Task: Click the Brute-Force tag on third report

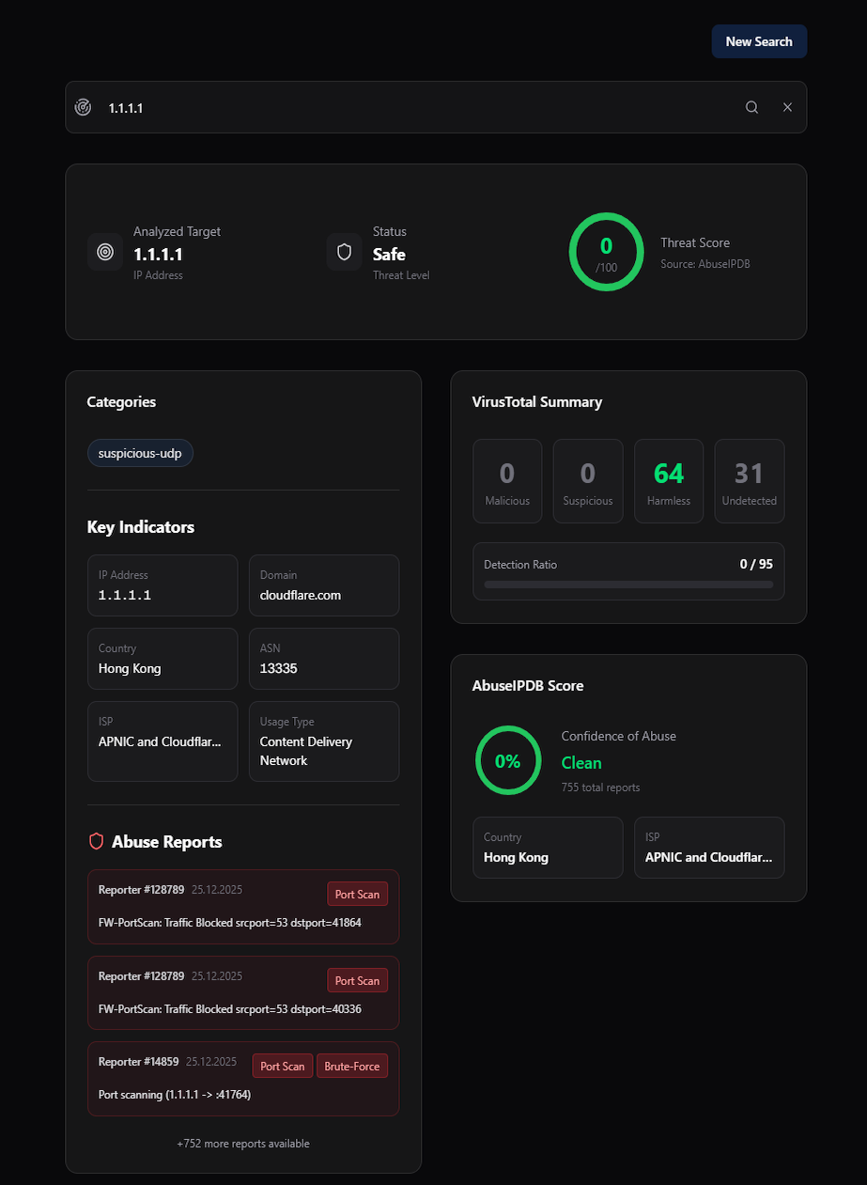Action: click(352, 1067)
